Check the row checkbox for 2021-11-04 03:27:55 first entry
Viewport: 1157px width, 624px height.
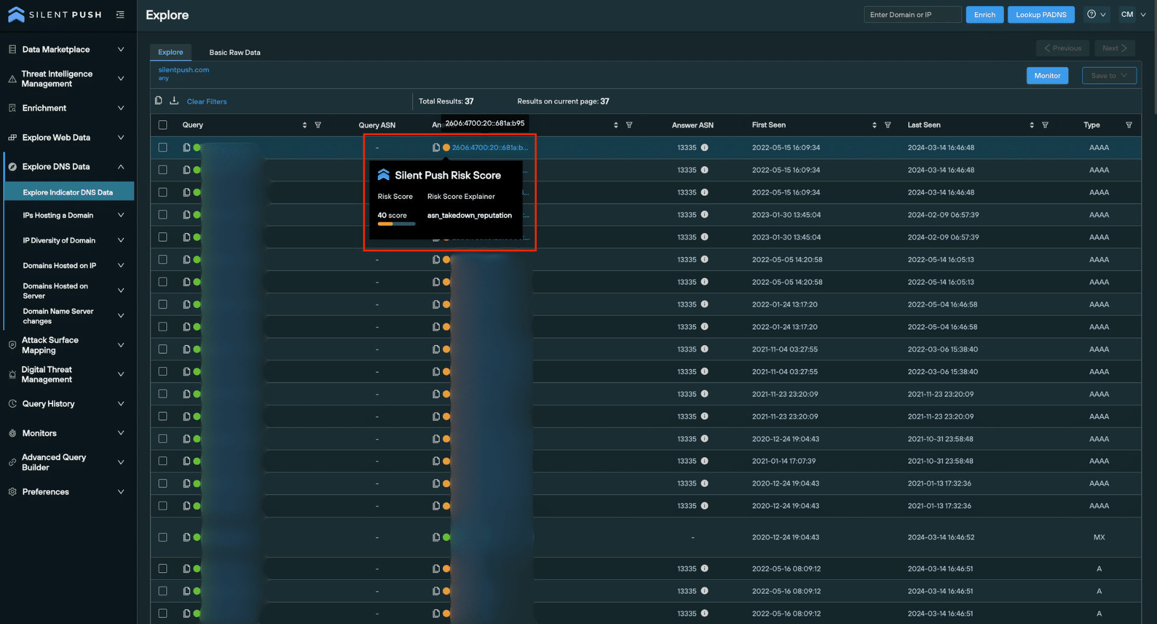click(x=163, y=349)
